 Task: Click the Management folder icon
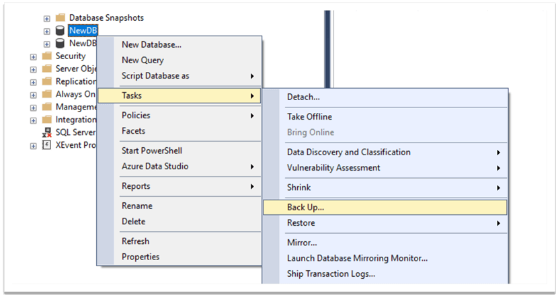coord(46,107)
